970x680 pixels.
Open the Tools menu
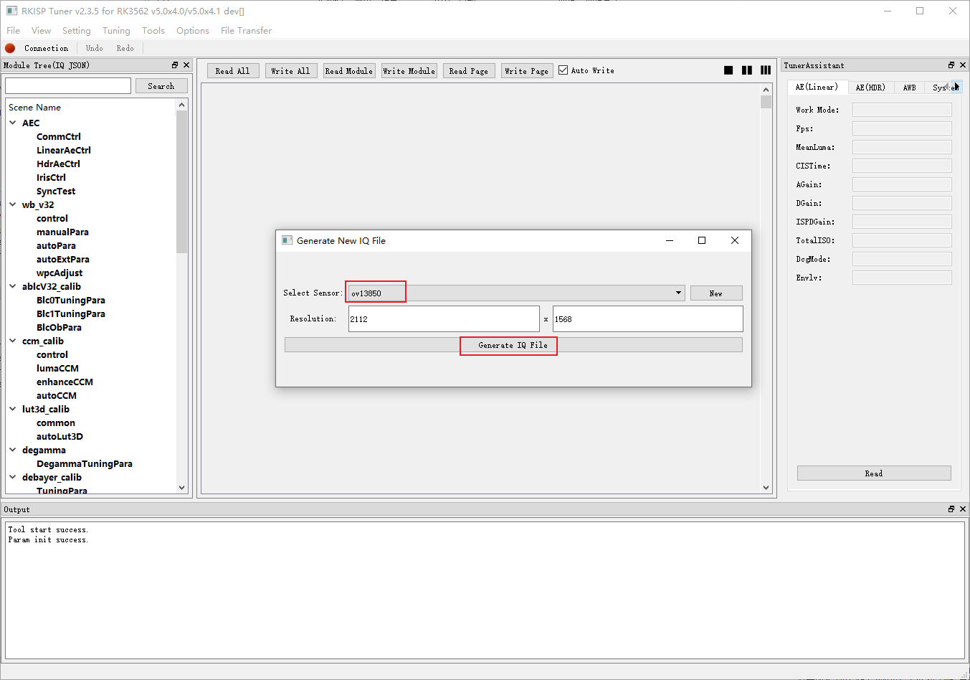pos(153,31)
